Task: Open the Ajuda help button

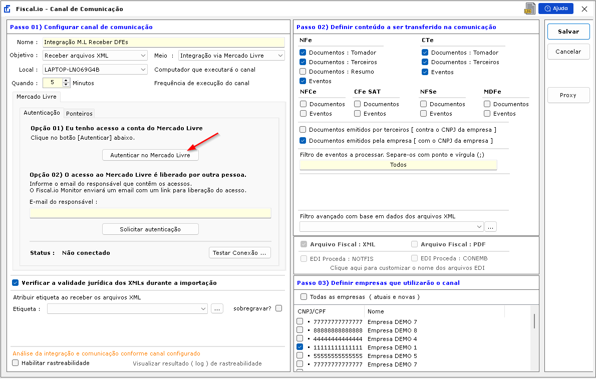Action: (555, 9)
